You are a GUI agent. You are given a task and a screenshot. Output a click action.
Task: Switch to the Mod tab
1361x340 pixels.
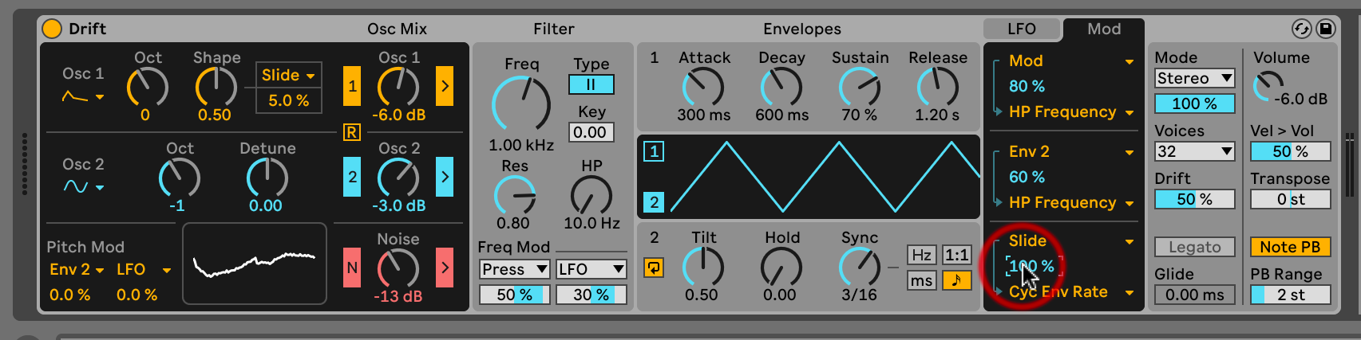(x=1104, y=29)
